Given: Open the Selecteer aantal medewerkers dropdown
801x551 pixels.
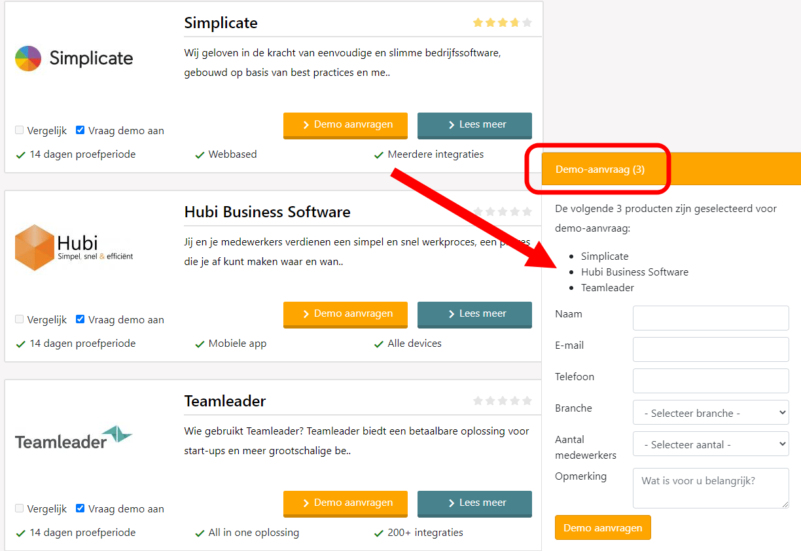Looking at the screenshot, I should 711,444.
